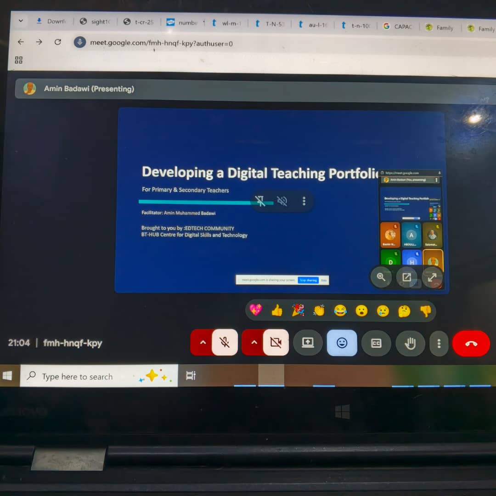Viewport: 496px width, 496px height.
Task: Open the microphone options chevron
Action: pyautogui.click(x=203, y=343)
